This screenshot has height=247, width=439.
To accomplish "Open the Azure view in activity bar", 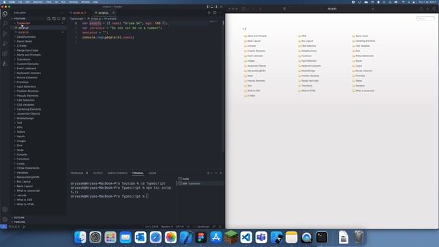I will tap(5, 64).
